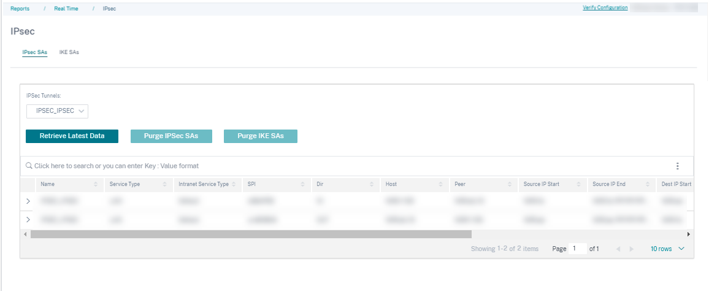Image resolution: width=709 pixels, height=291 pixels.
Task: Click the horizontal scrollbar thumb
Action: point(251,234)
